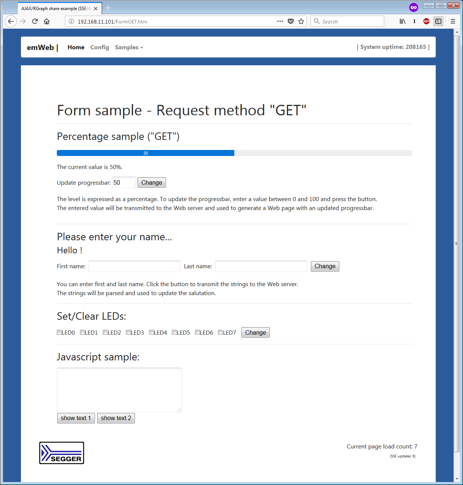The image size is (463, 485).
Task: Open the Library icon in toolbar
Action: point(402,21)
